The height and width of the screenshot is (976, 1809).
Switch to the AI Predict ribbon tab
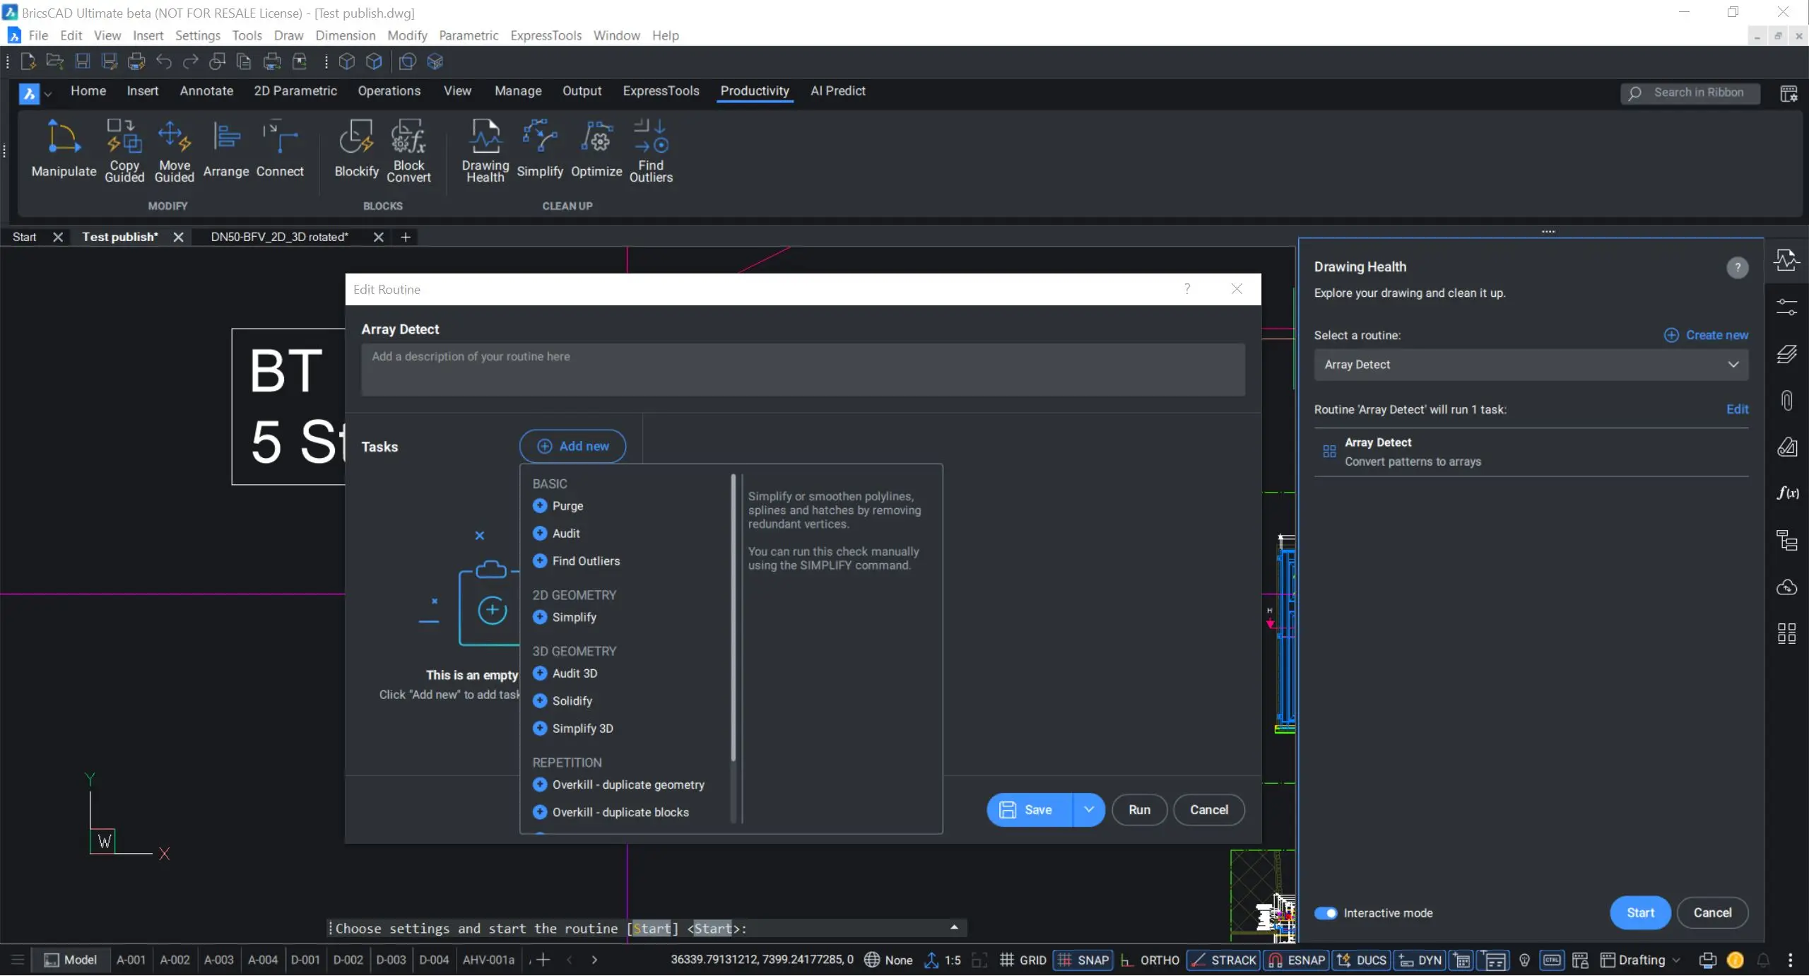point(837,90)
